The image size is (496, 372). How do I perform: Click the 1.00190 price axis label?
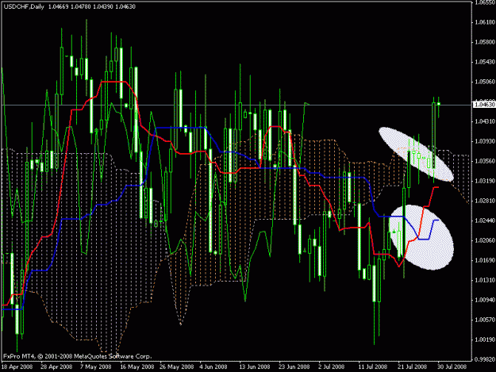pos(485,339)
